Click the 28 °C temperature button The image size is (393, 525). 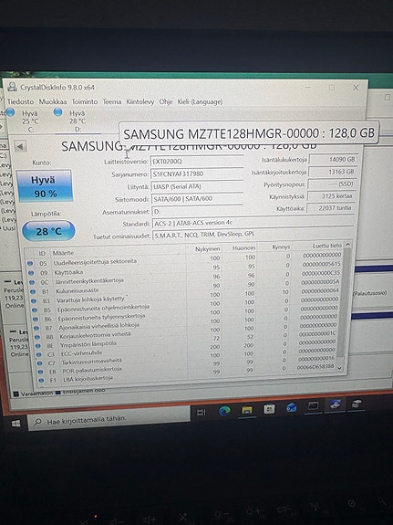[x=49, y=231]
